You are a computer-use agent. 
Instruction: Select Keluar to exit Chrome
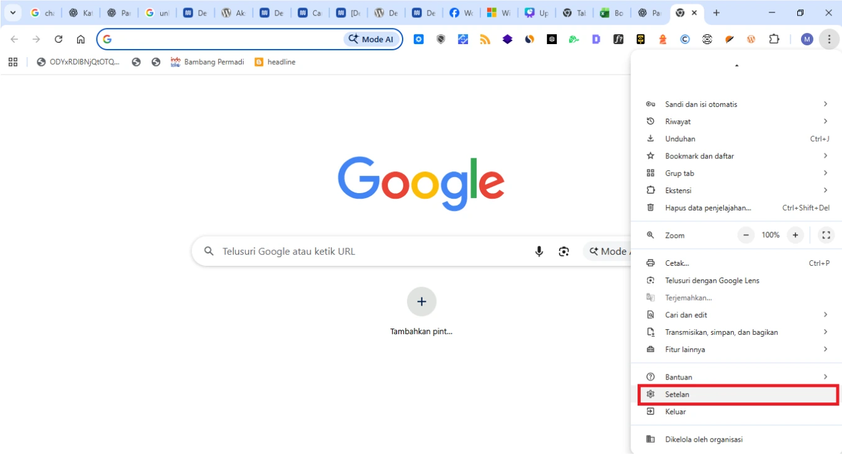click(x=736, y=412)
